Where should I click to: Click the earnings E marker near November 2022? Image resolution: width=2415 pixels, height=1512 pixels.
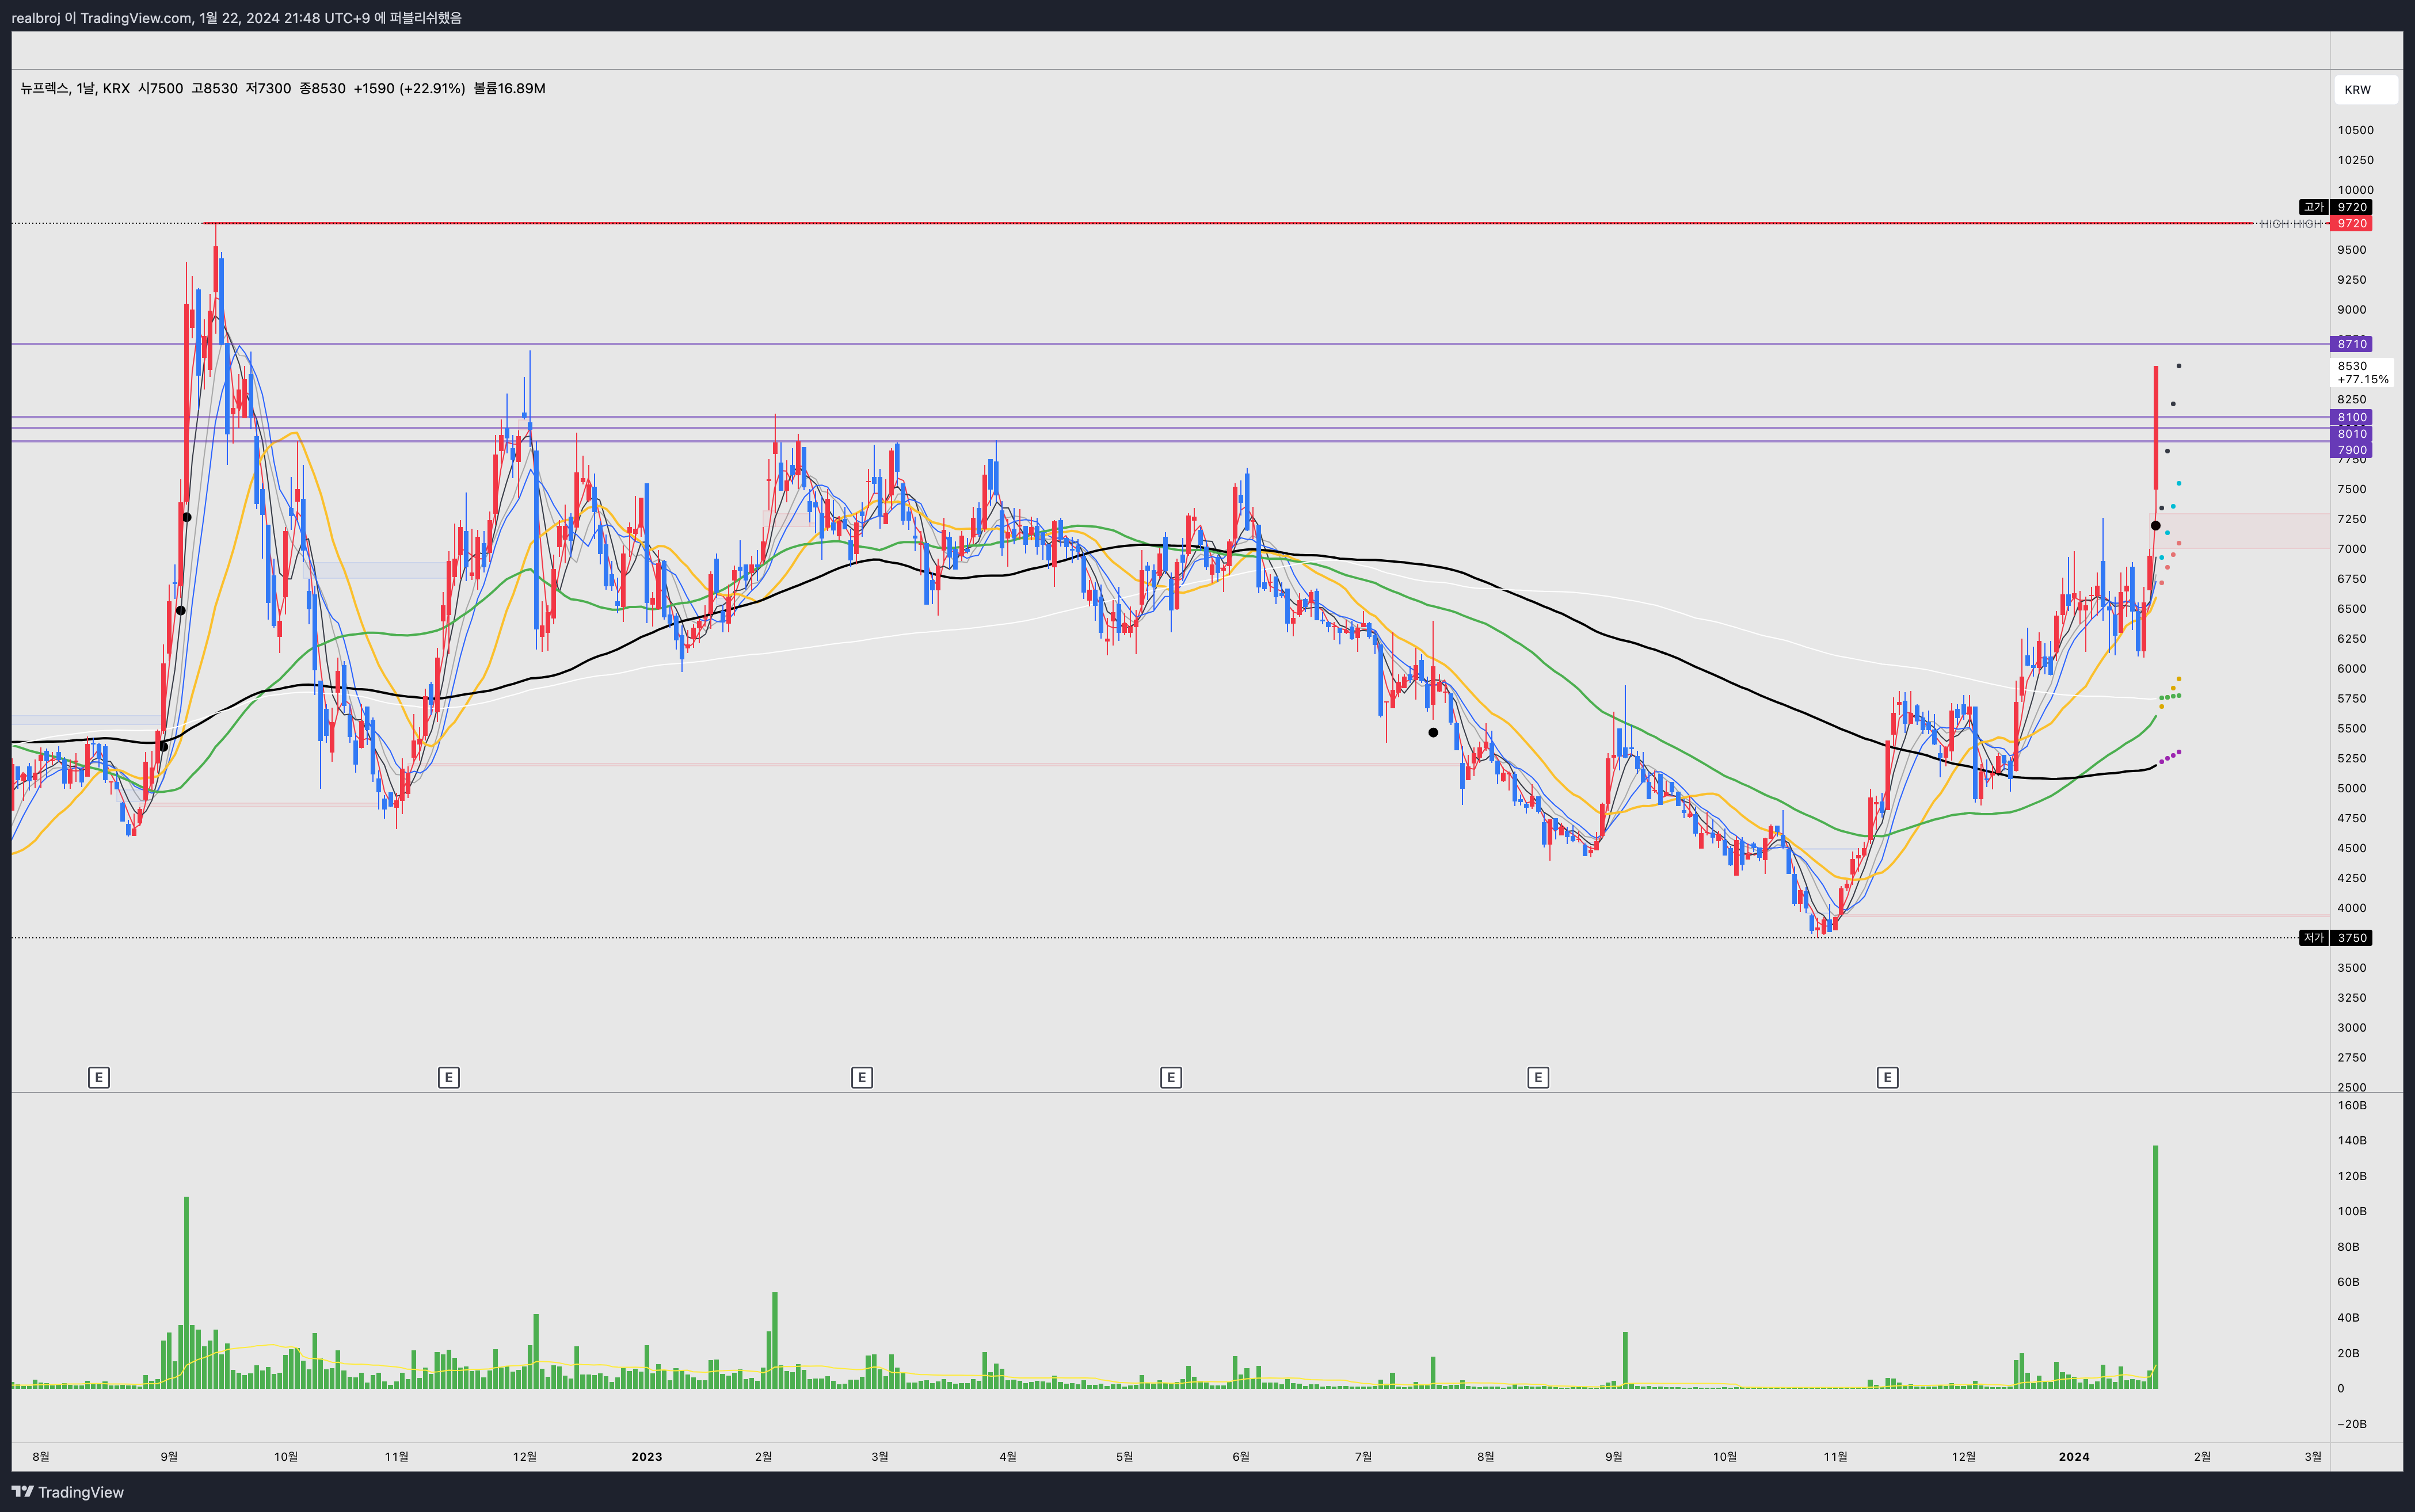click(x=448, y=1077)
